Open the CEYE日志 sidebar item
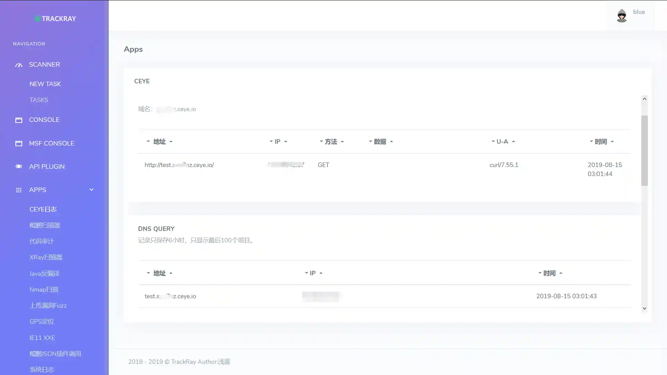The image size is (667, 375). [43, 209]
